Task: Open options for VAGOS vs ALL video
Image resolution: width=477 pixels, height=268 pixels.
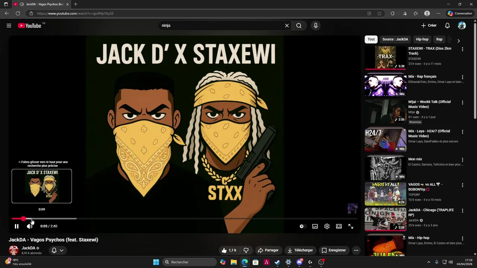Action: (x=462, y=185)
